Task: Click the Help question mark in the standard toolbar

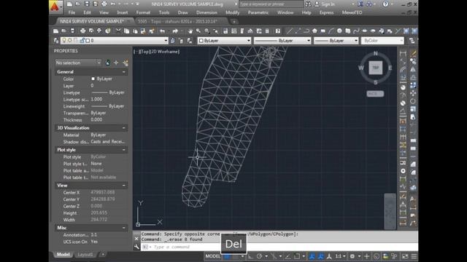Action: (277, 31)
